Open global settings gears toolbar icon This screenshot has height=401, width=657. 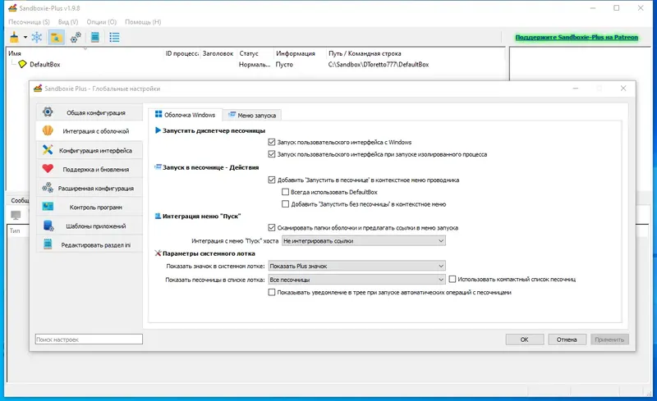[x=76, y=37]
